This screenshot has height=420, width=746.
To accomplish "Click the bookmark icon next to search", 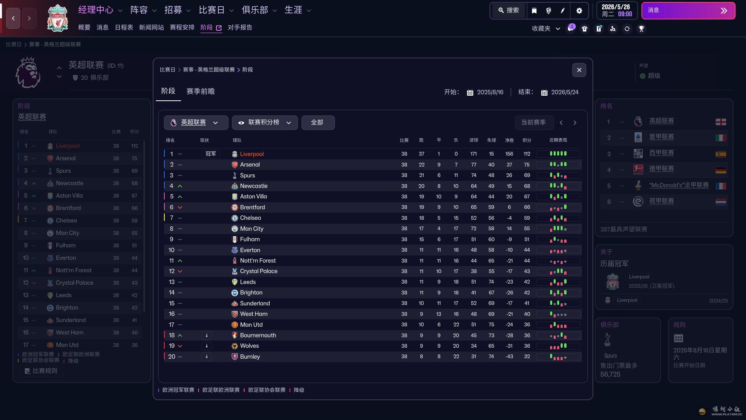I will click(534, 10).
